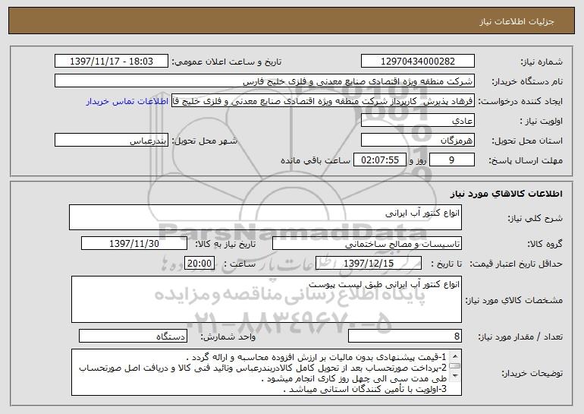Click the label مشخصات کالای مورد نیاز
This screenshot has width=584, height=414.
pyautogui.click(x=514, y=300)
